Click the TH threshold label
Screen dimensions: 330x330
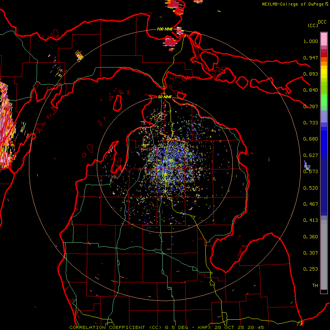(x=315, y=286)
